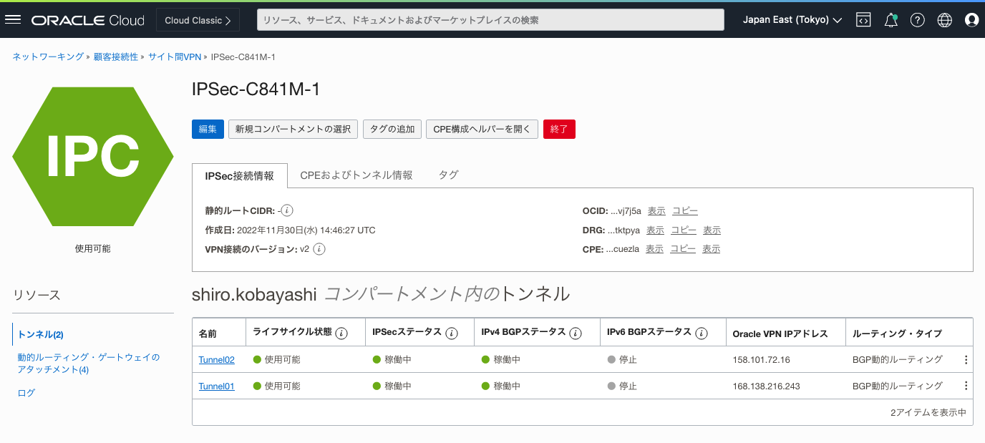The width and height of the screenshot is (985, 443).
Task: Click info icon next to VPN接続のバージョン
Action: [x=319, y=249]
